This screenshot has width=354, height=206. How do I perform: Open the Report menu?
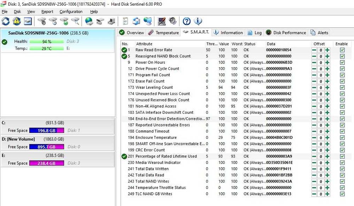47,12
